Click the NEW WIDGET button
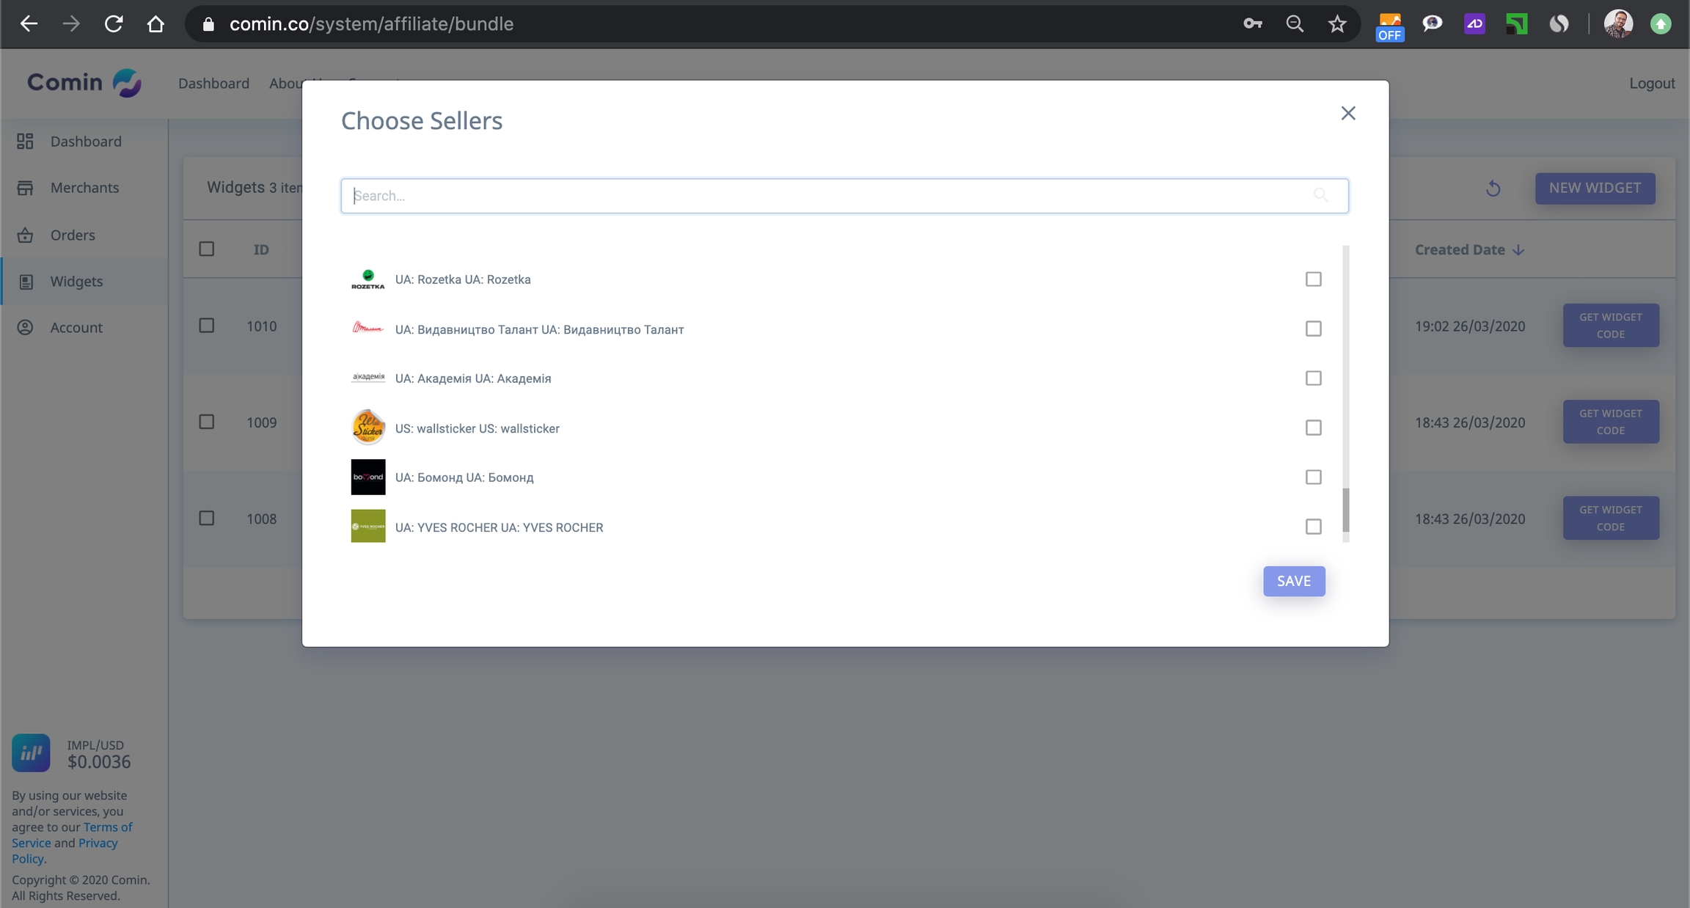Image resolution: width=1690 pixels, height=908 pixels. [1595, 188]
